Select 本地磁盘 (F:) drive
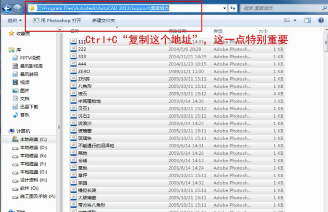The image size is (328, 212). (29, 164)
